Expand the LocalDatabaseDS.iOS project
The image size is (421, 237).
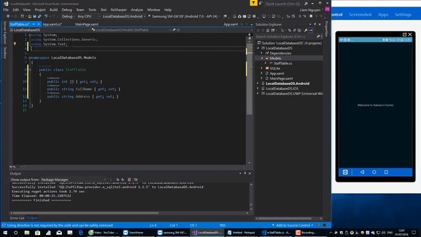258,89
